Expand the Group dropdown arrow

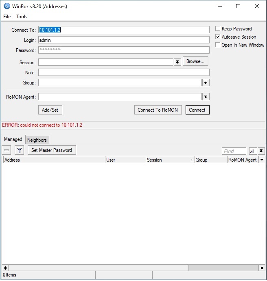[206, 82]
